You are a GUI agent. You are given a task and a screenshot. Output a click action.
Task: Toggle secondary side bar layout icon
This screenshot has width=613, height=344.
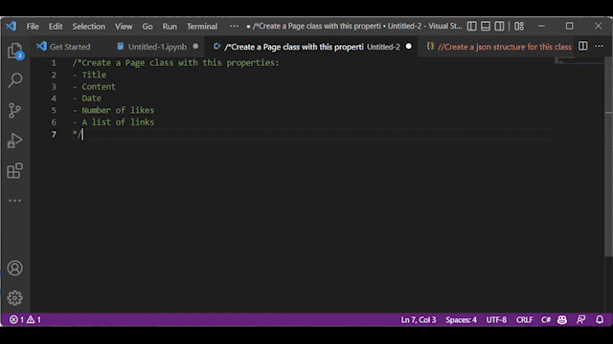point(499,26)
